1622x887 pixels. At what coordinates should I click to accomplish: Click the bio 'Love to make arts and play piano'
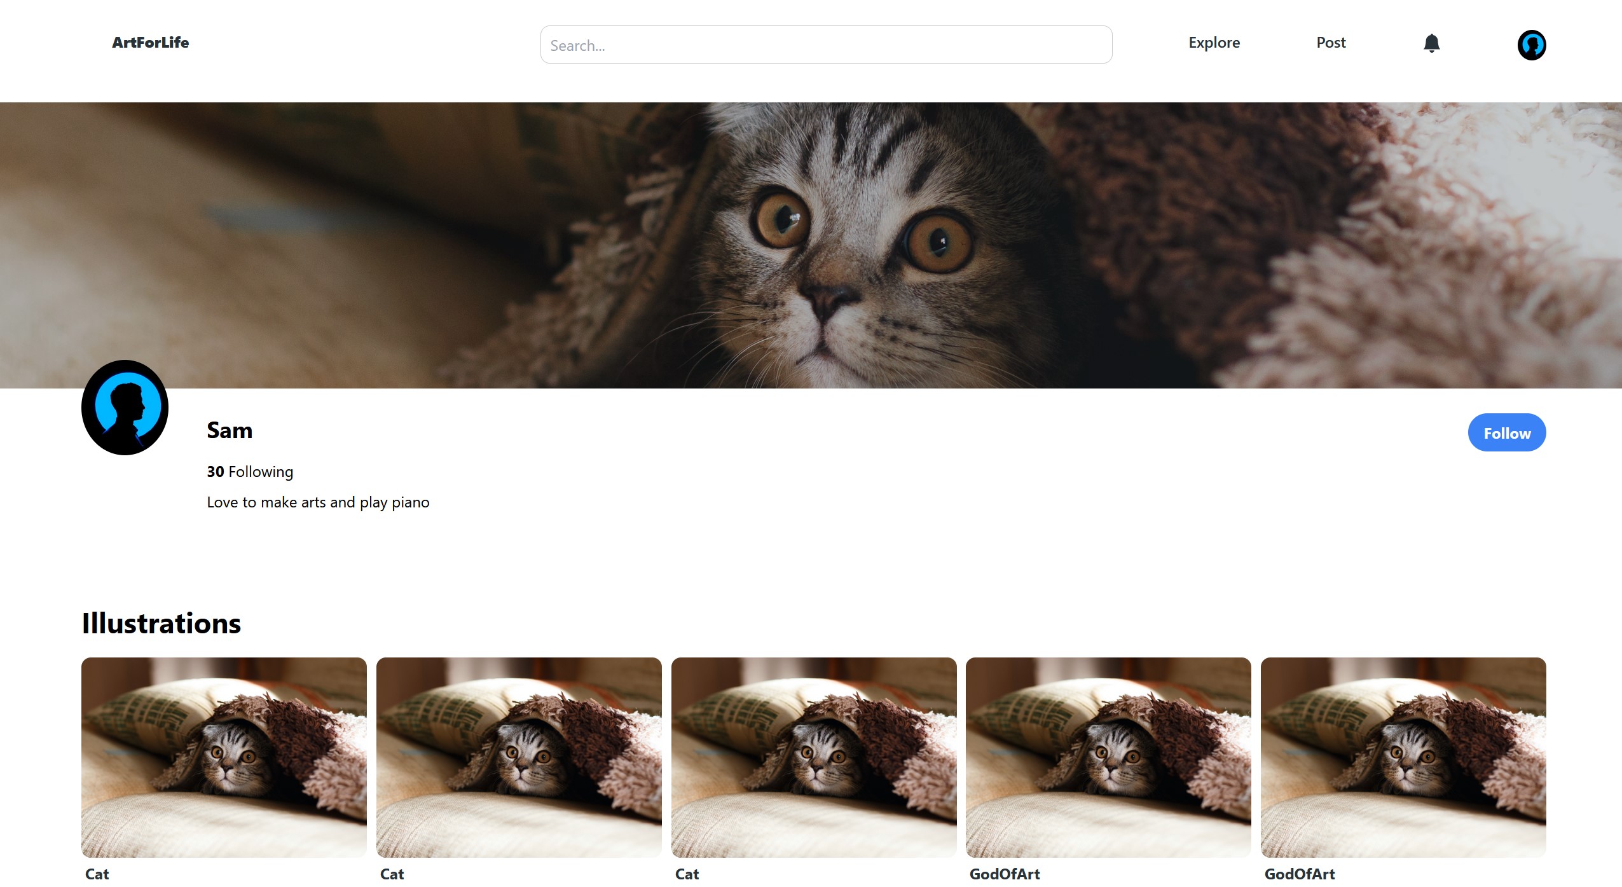[x=318, y=502]
